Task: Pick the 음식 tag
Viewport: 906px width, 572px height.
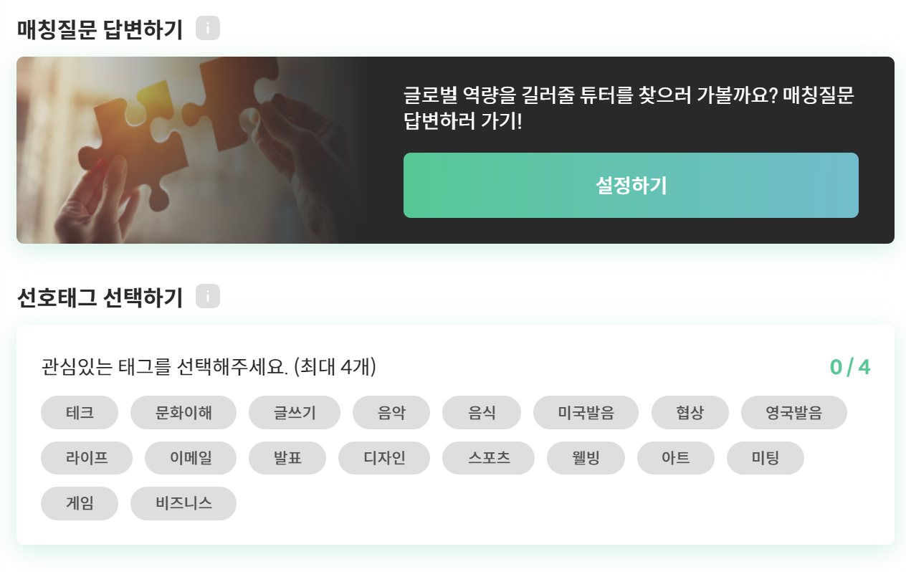Action: tap(482, 412)
